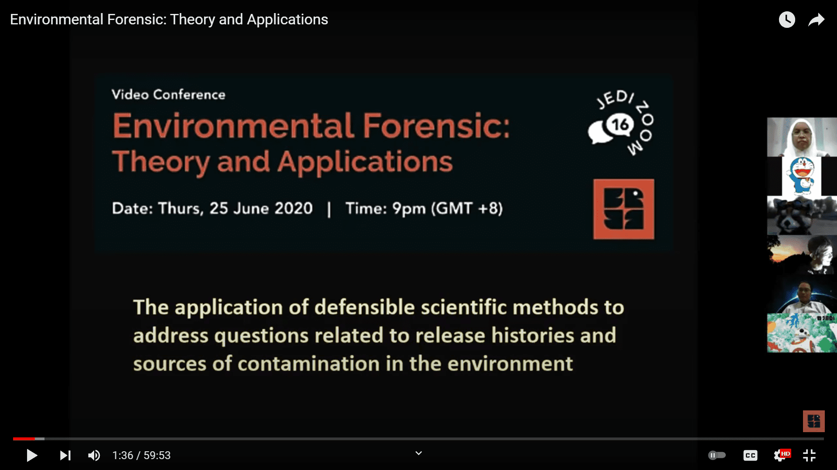Click the 1:36 / 59:53 time display
The height and width of the screenshot is (470, 837).
(x=141, y=455)
